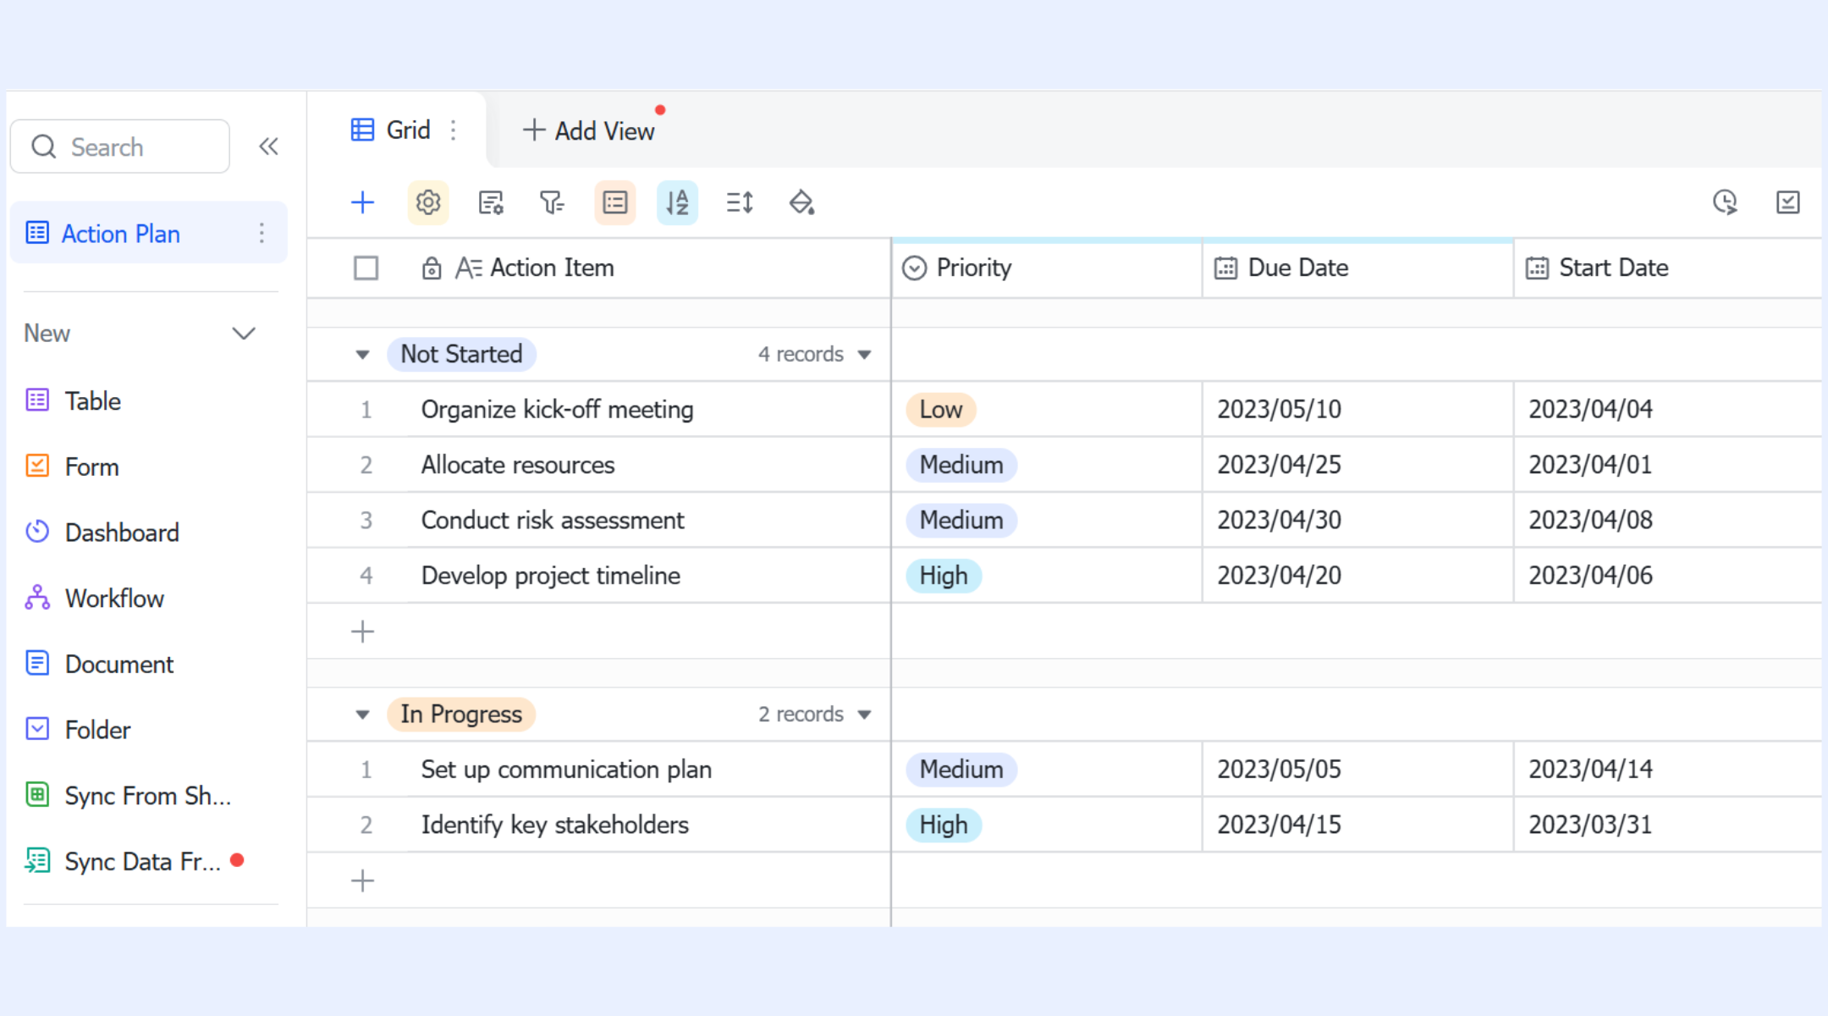Click the In Progress status label

(461, 714)
